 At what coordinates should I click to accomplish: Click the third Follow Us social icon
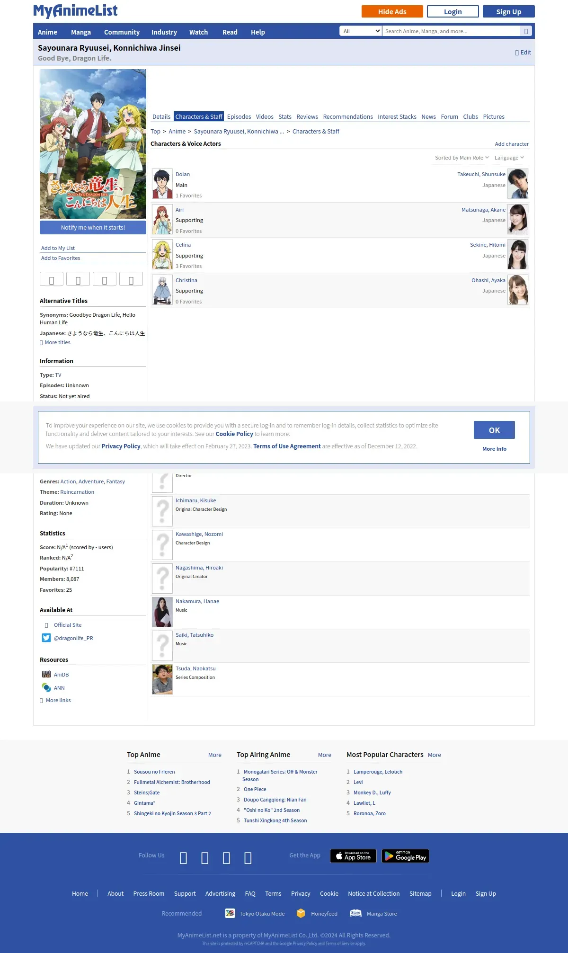(x=227, y=858)
